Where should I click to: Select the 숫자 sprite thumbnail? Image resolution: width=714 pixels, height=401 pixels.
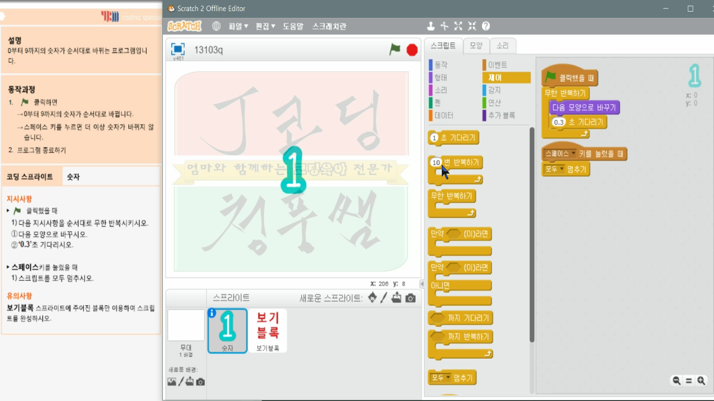228,331
